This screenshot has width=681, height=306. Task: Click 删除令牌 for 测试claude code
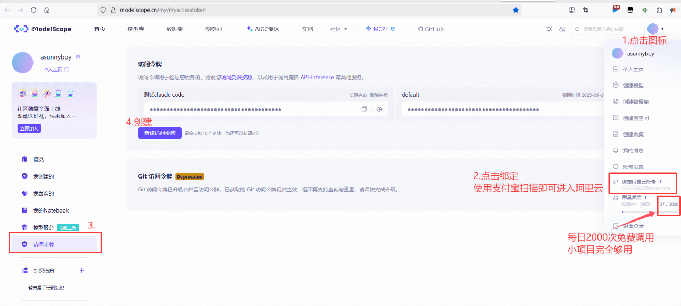click(x=379, y=95)
